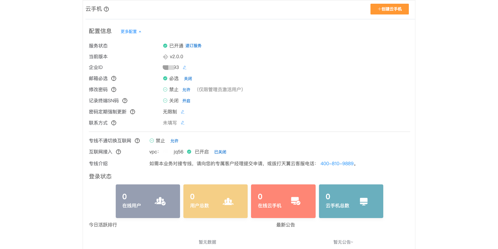Disable 邮箱必选 by clicking 关闭

click(188, 78)
